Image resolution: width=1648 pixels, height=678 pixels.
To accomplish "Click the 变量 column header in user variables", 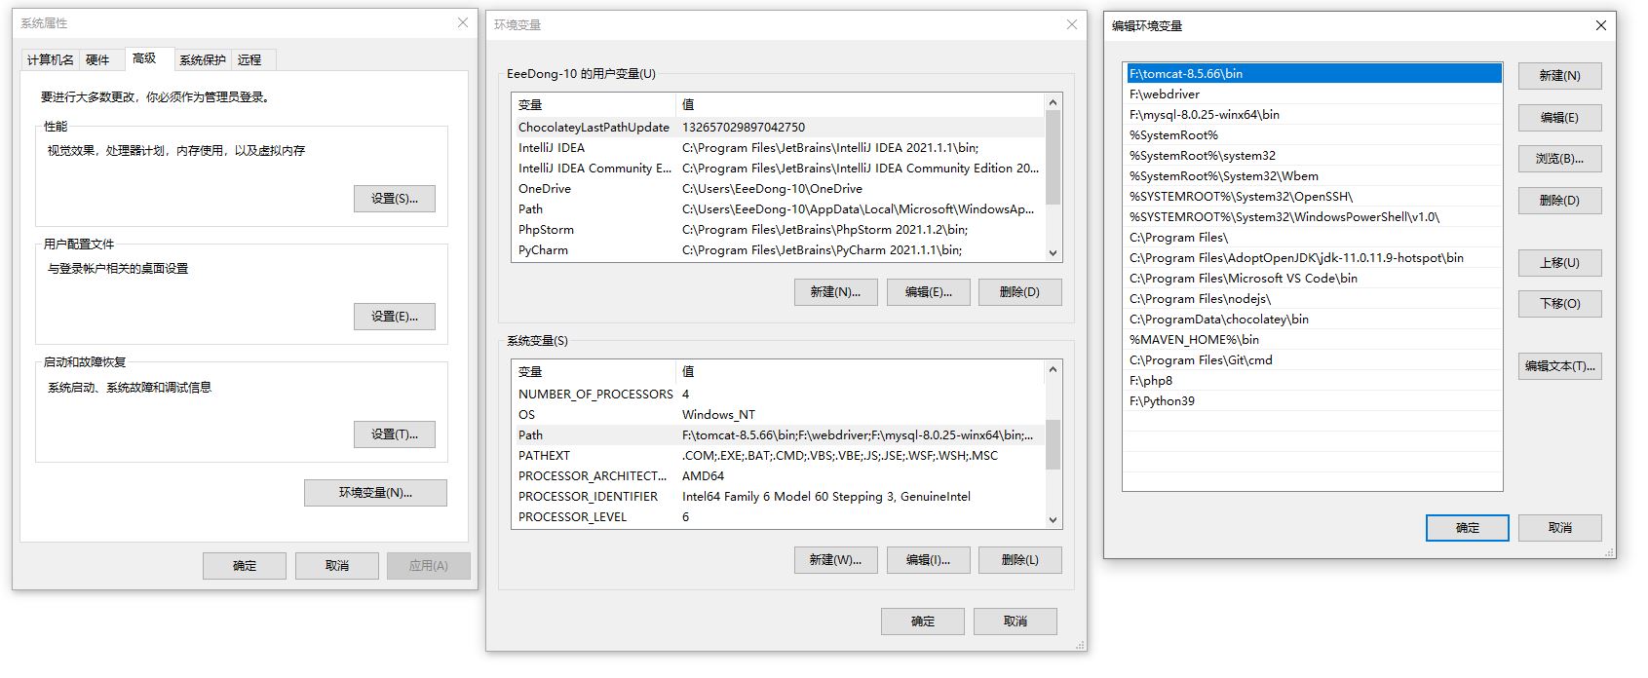I will point(530,105).
